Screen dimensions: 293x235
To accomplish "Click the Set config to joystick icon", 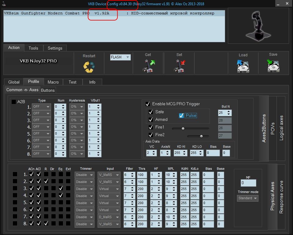I will coord(180,66).
